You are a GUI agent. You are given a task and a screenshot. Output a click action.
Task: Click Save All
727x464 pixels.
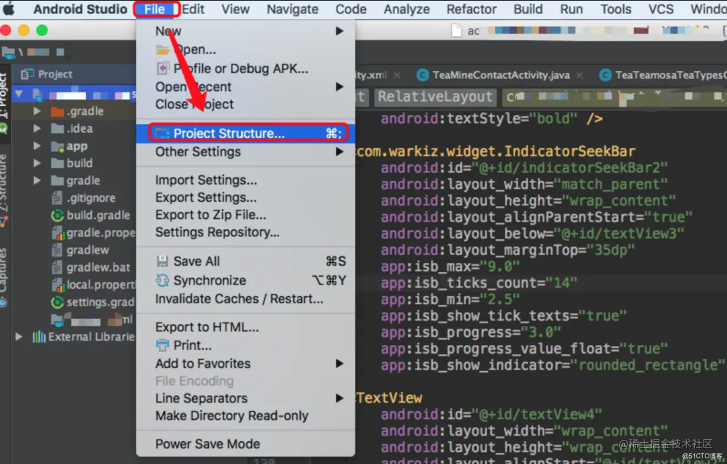[246, 262]
